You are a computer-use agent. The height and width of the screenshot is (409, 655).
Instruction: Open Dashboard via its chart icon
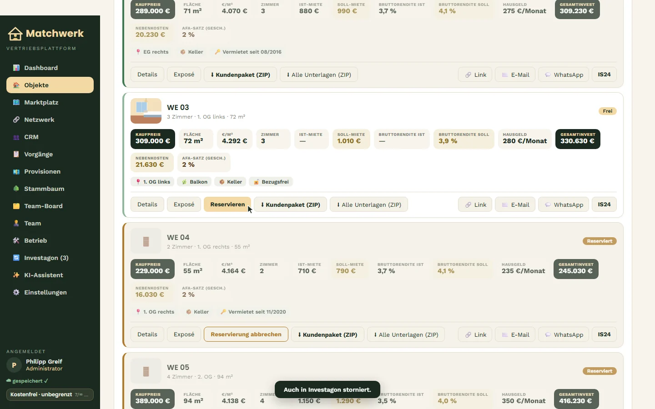pyautogui.click(x=16, y=68)
